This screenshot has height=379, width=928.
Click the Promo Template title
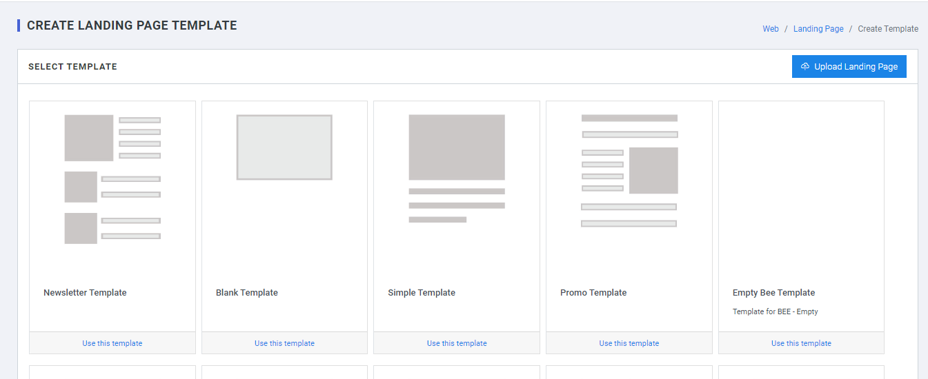[593, 293]
